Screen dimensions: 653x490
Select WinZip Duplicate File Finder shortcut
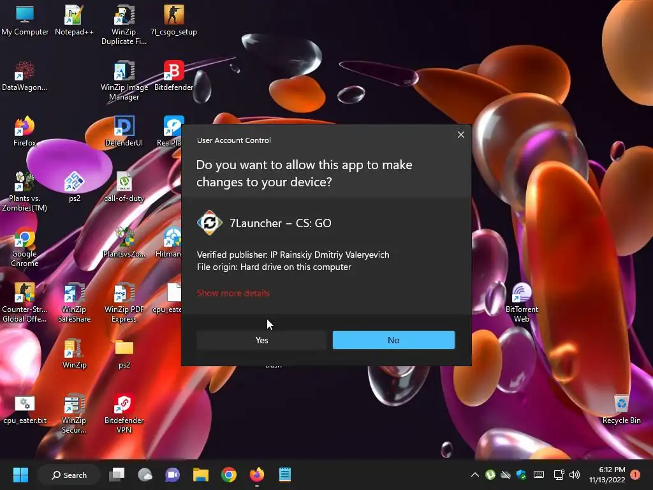click(x=124, y=25)
